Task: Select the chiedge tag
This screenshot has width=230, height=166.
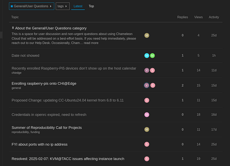Action: pos(16,73)
